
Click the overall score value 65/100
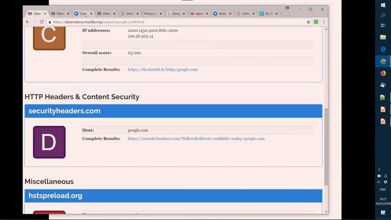pos(134,53)
